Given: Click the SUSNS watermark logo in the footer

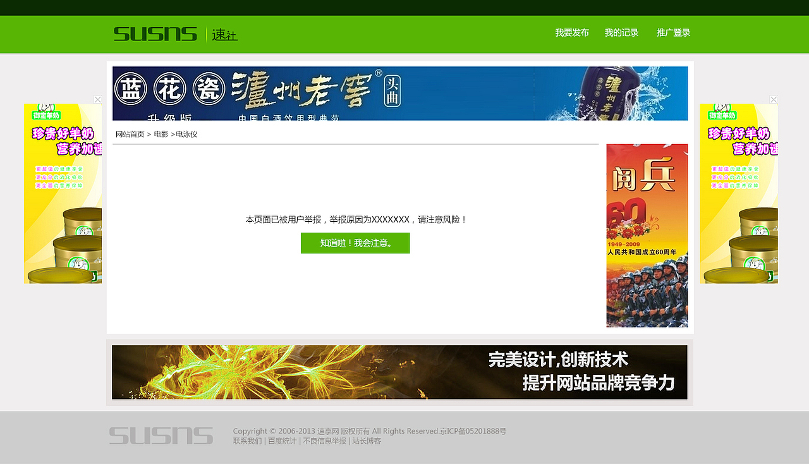Looking at the screenshot, I should [161, 436].
